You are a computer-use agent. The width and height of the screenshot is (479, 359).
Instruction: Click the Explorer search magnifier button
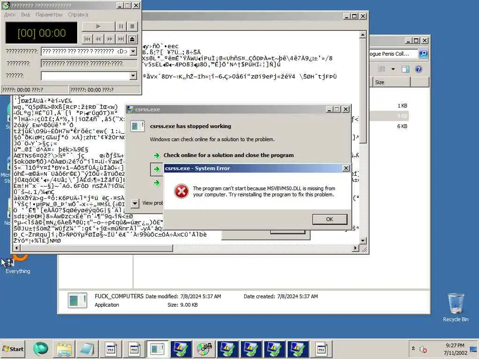point(423,54)
